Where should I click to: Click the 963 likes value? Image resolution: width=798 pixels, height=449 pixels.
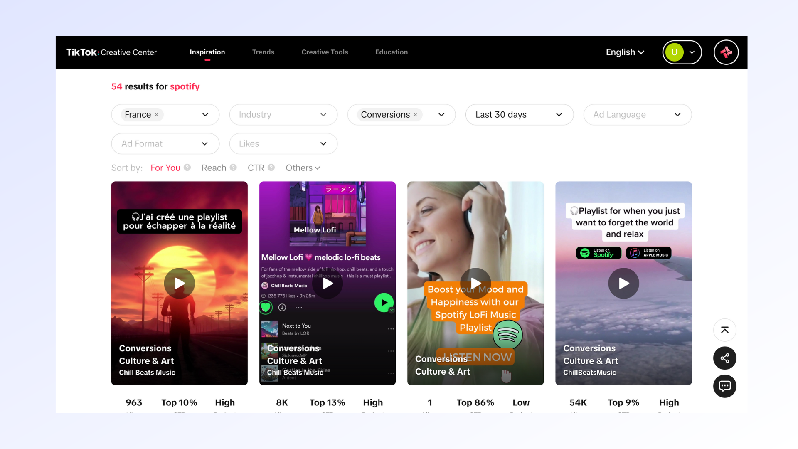tap(134, 403)
